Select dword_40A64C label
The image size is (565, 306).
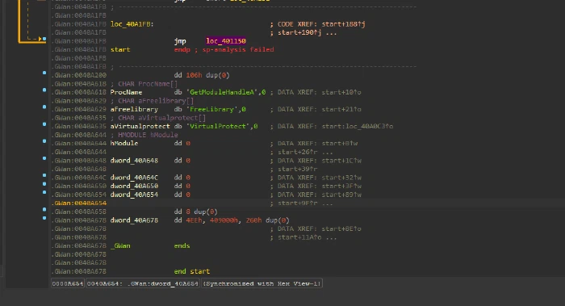click(x=134, y=178)
